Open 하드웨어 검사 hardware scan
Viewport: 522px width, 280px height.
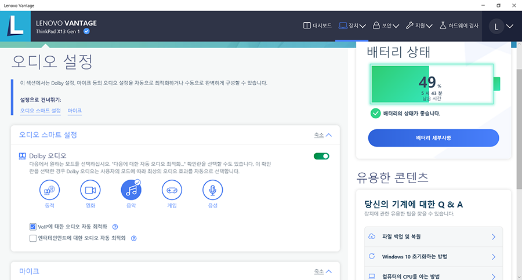click(459, 26)
